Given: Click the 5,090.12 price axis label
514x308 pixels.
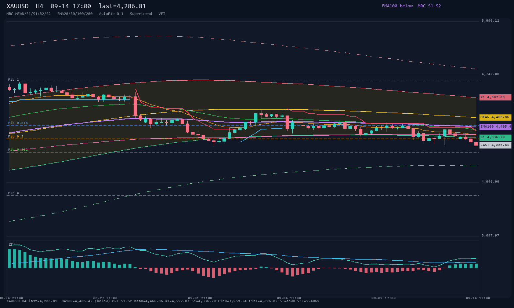Looking at the screenshot, I should click(491, 21).
